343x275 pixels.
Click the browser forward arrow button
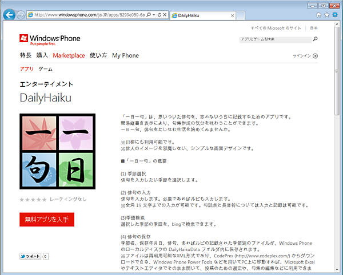(x=21, y=15)
